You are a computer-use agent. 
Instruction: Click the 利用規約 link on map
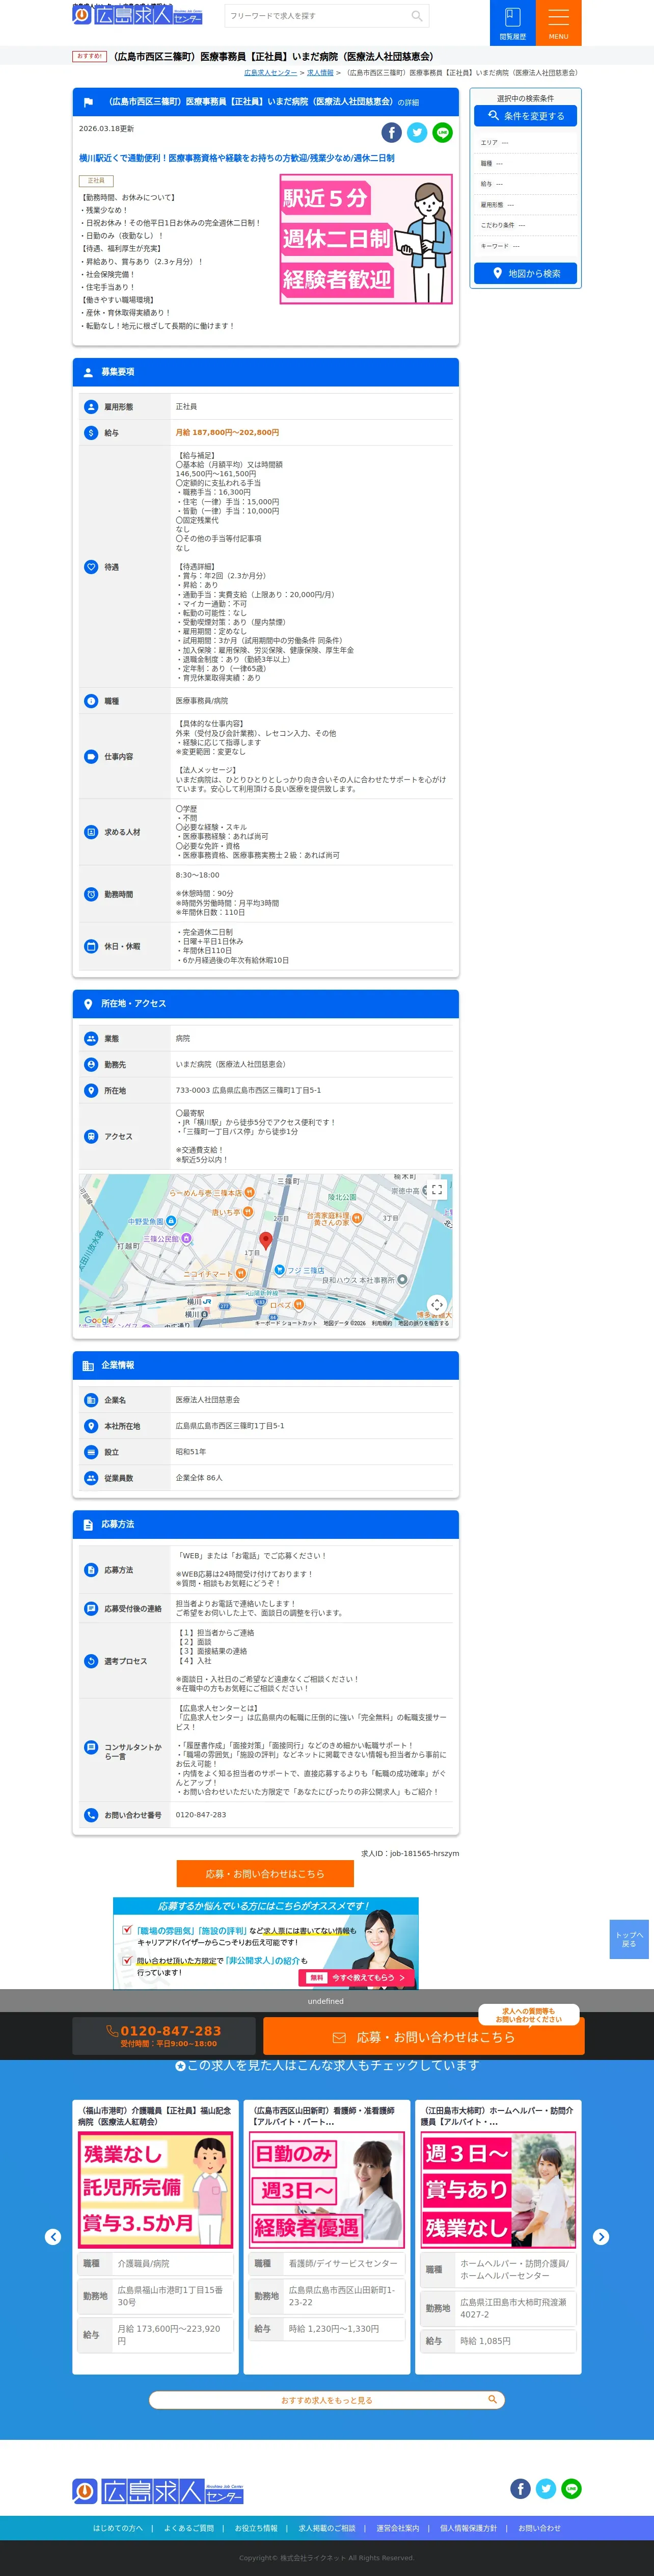381,1323
